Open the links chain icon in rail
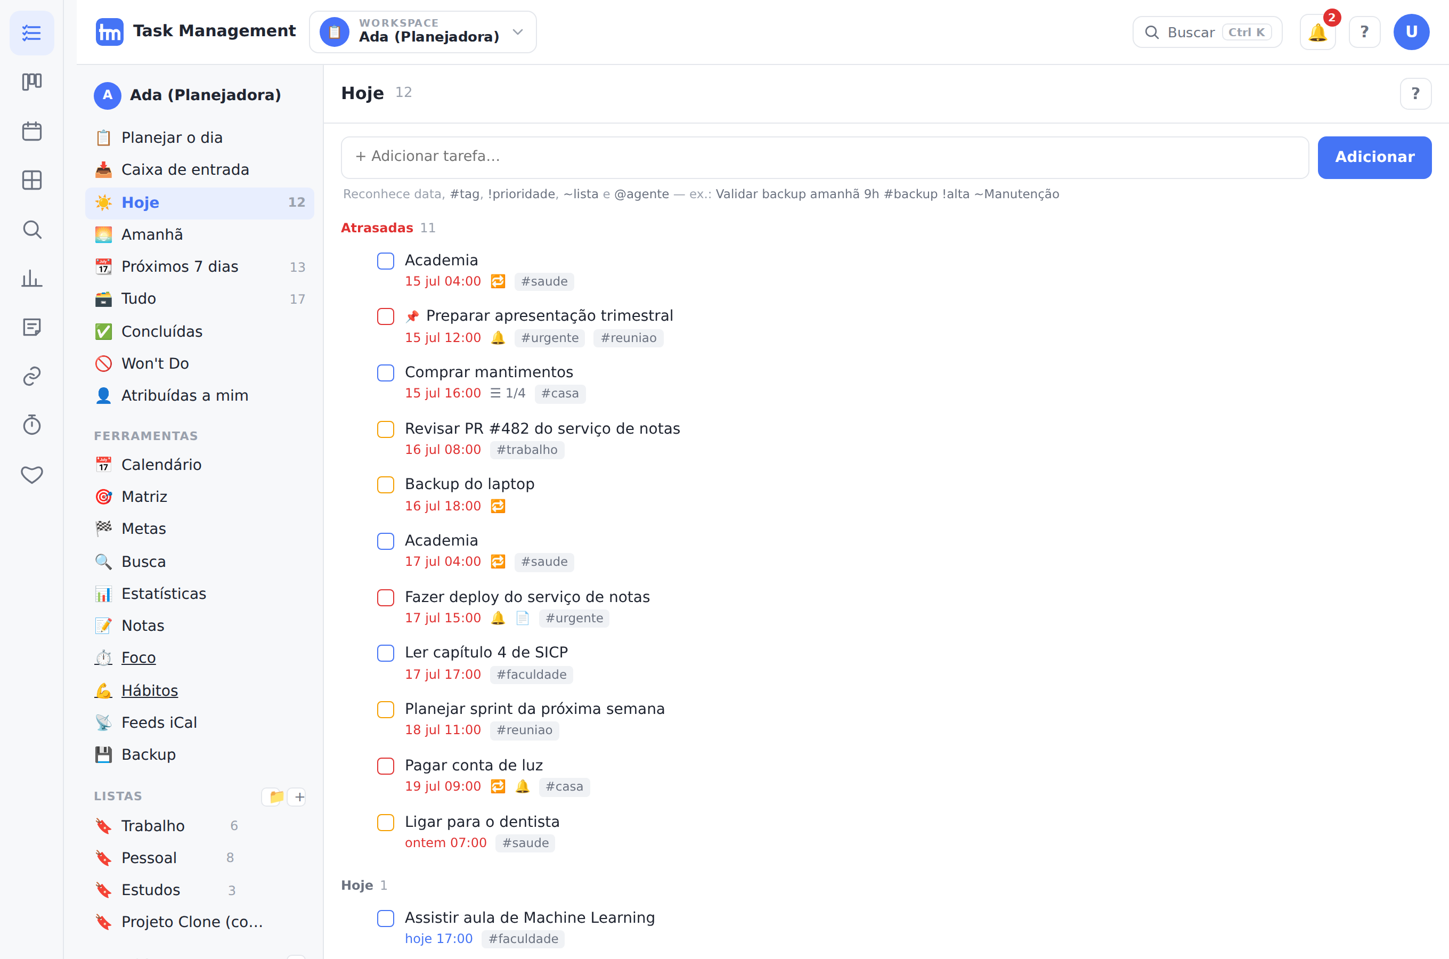This screenshot has width=1449, height=959. point(32,376)
